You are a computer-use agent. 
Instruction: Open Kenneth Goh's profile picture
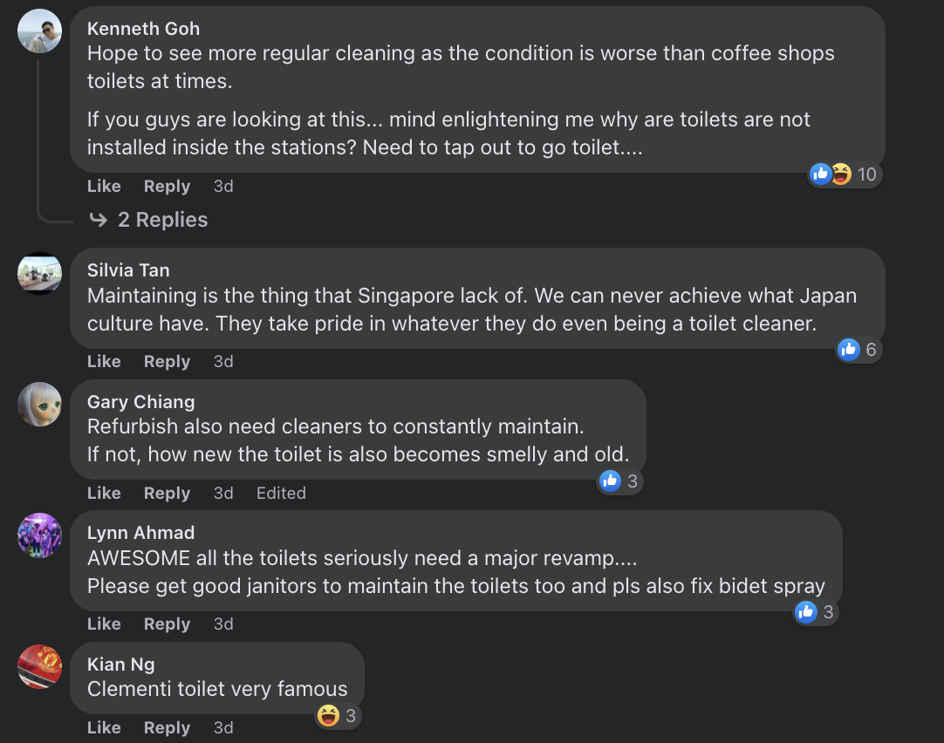[40, 31]
